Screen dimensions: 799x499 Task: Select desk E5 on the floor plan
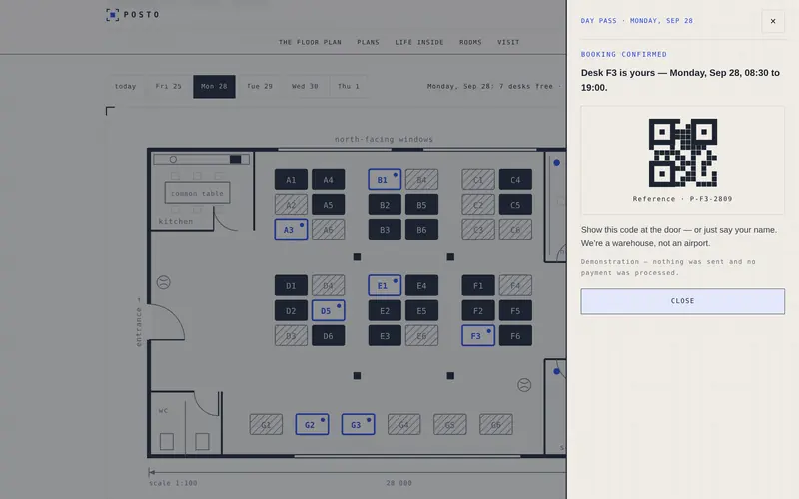coord(421,310)
